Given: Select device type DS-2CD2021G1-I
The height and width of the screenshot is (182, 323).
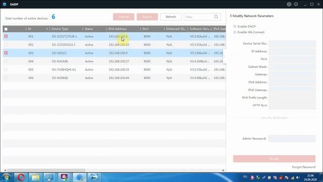Looking at the screenshot, I should (64, 44).
